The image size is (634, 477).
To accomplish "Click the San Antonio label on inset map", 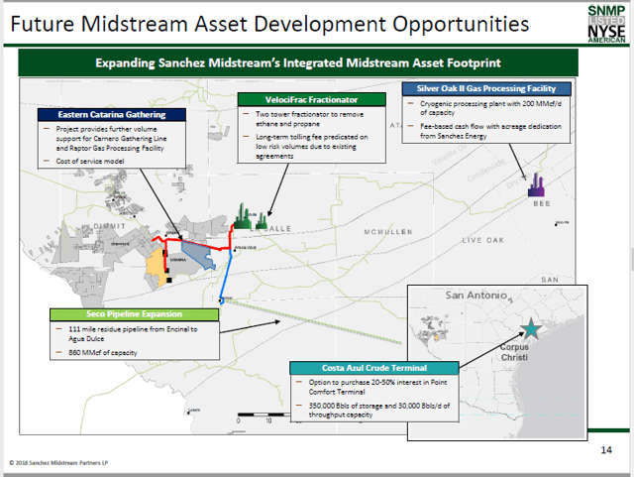I will pos(475,296).
